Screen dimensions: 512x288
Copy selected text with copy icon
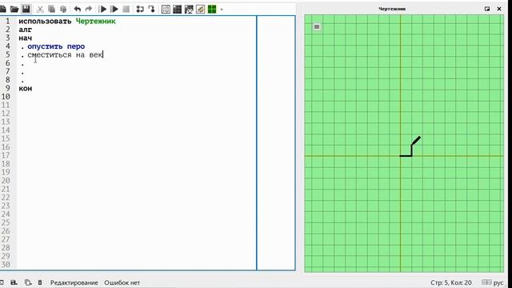[x=51, y=9]
